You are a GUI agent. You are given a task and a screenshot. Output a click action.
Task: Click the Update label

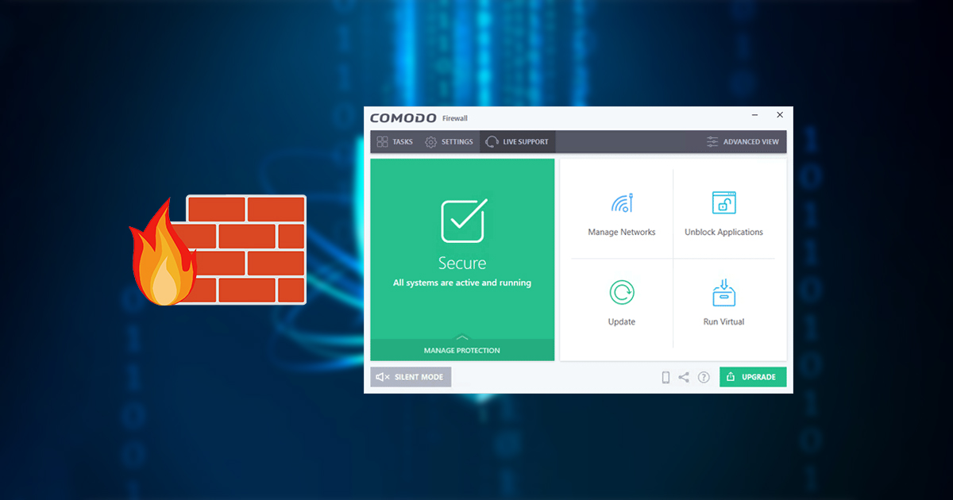622,322
